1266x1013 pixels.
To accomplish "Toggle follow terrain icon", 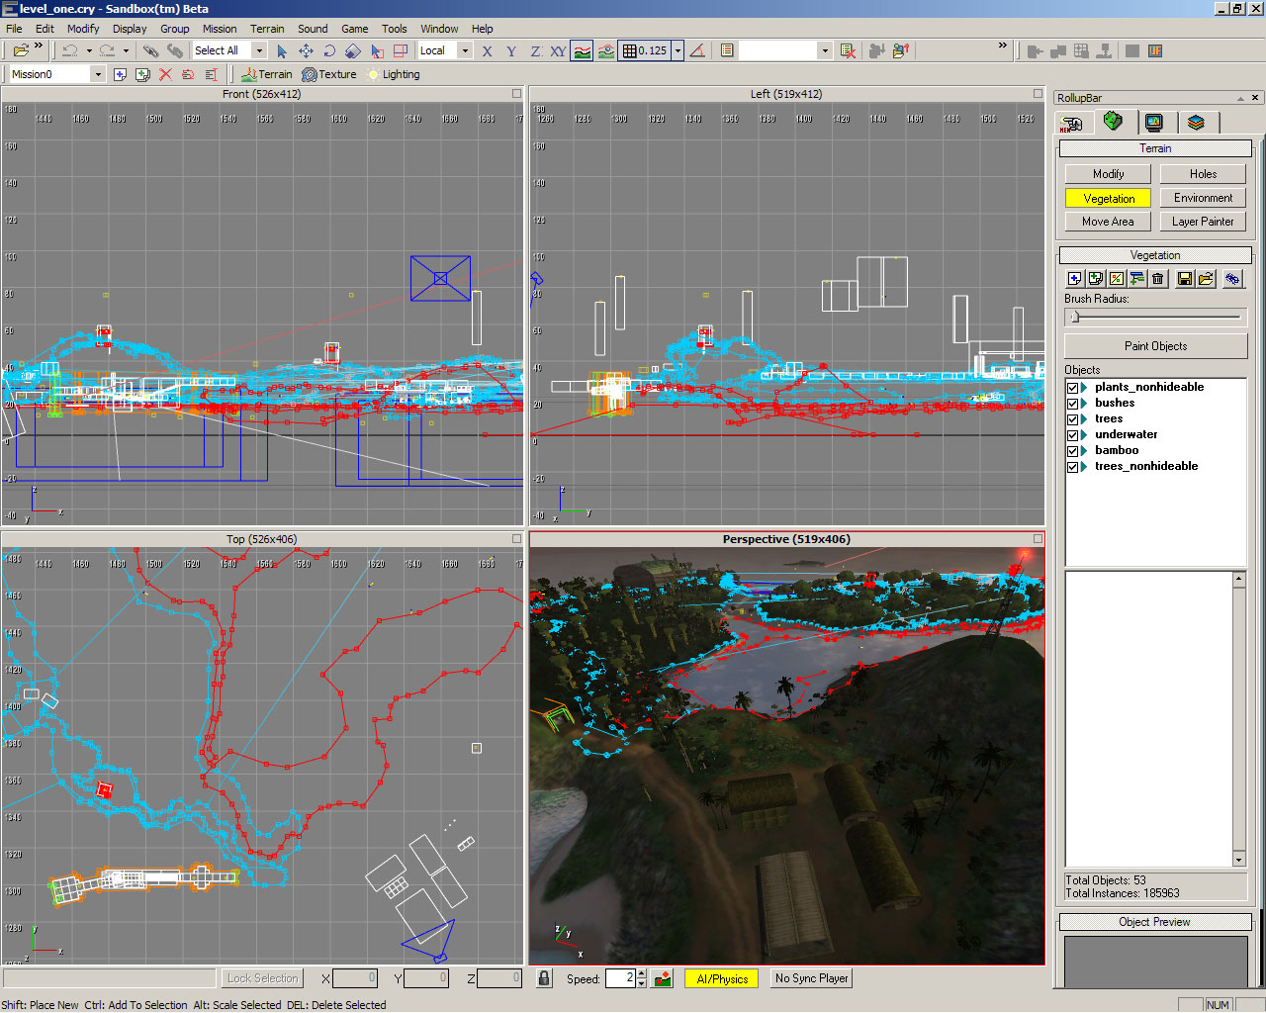I will point(583,50).
